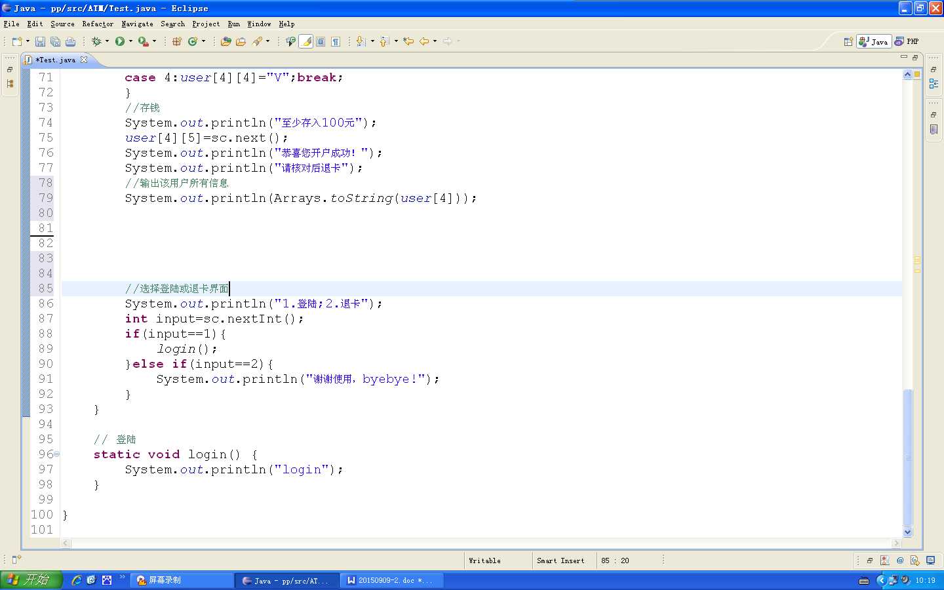Open the Window menu
944x590 pixels.
pos(259,24)
